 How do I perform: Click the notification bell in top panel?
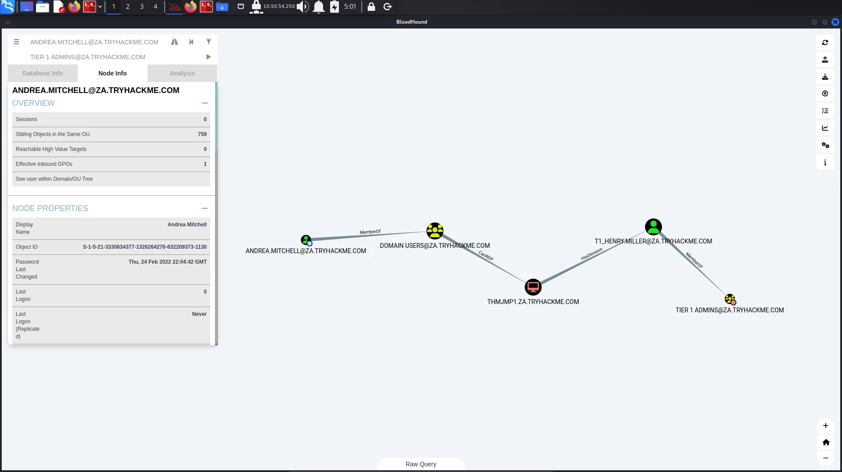click(319, 7)
